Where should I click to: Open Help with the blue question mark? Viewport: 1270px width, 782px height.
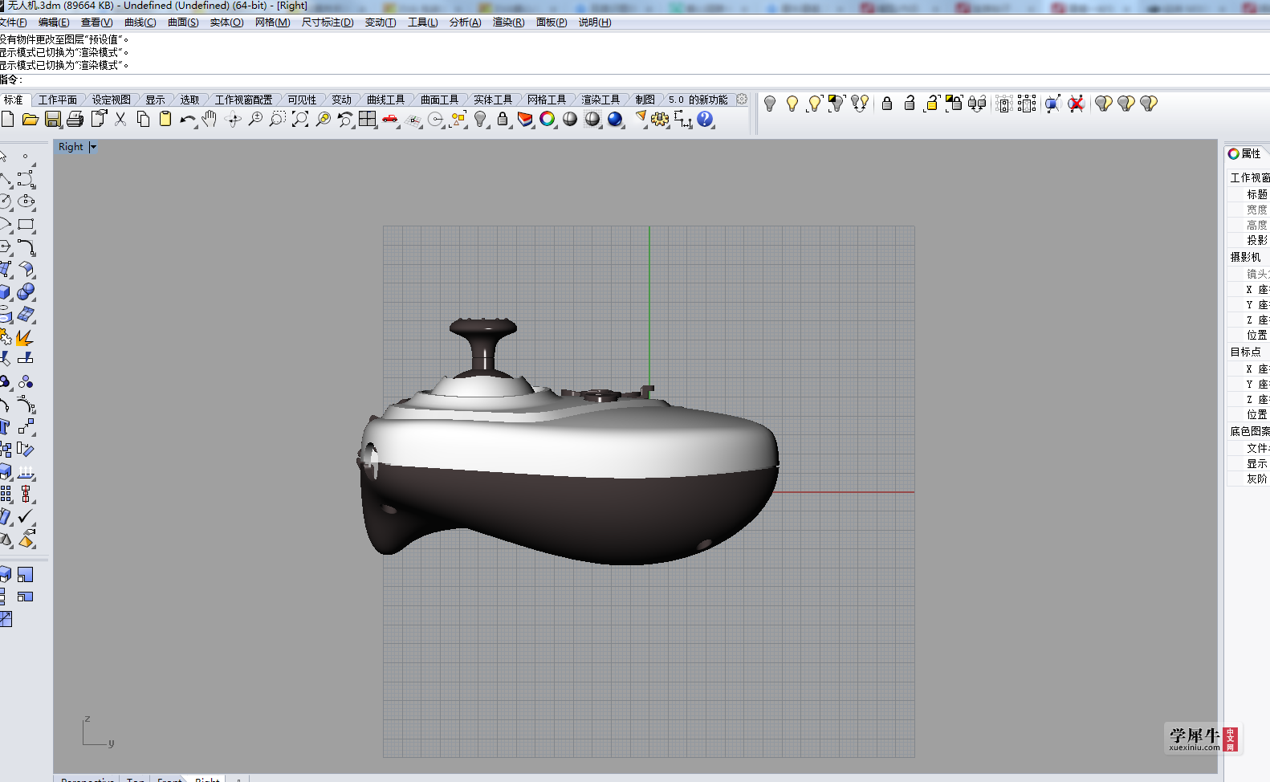[x=705, y=120]
